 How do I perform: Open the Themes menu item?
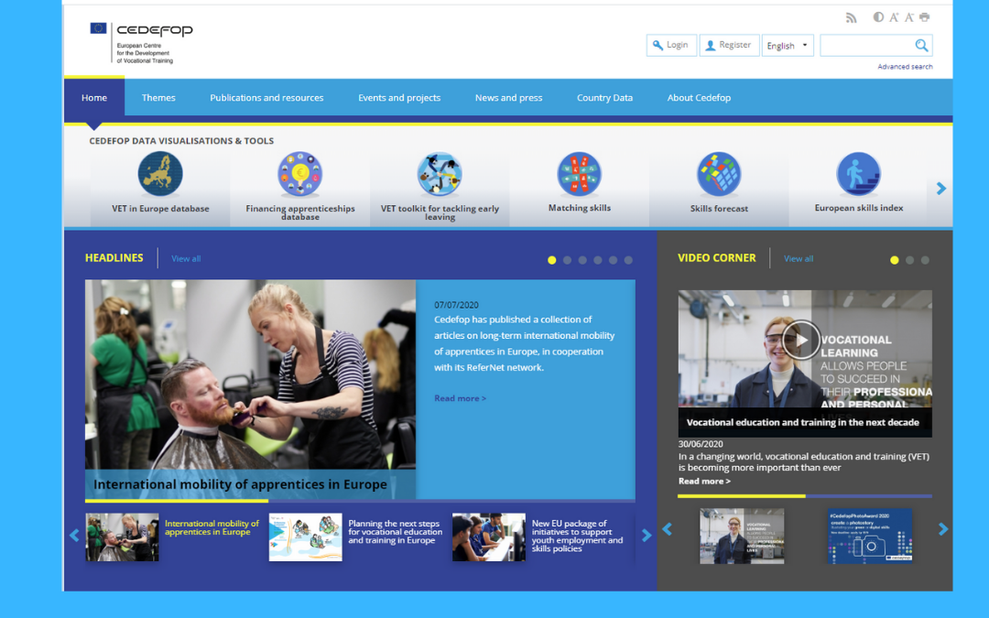click(x=158, y=98)
